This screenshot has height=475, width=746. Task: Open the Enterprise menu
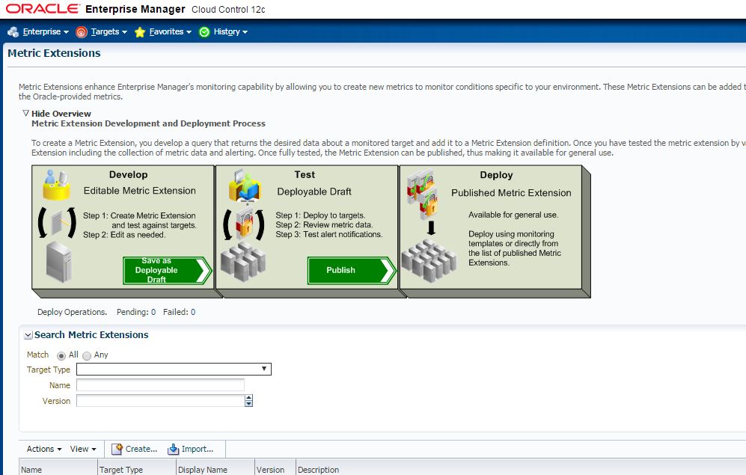(40, 32)
